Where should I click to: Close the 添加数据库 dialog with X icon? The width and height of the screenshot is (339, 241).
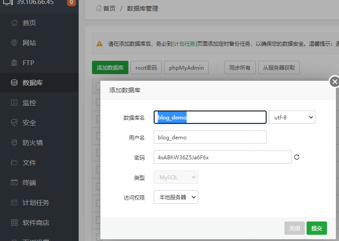(335, 82)
